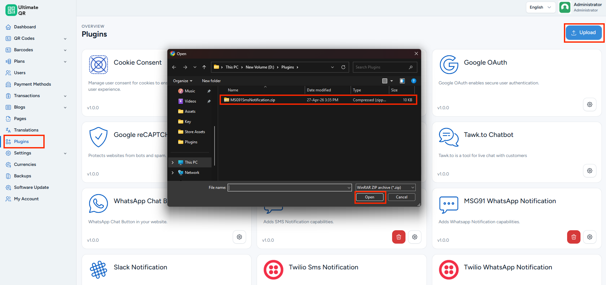Click the MSG91 WhatsApp message icon

(449, 205)
